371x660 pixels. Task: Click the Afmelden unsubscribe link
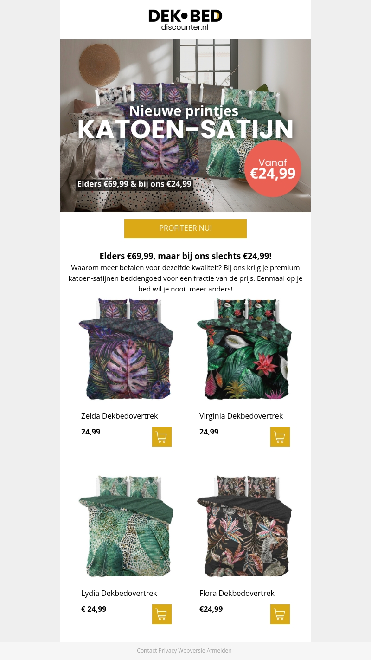pos(219,651)
